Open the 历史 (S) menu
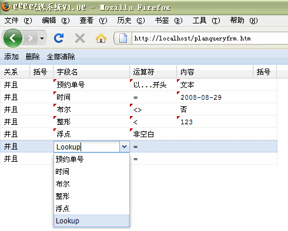The width and height of the screenshot is (288, 231). pos(131,21)
